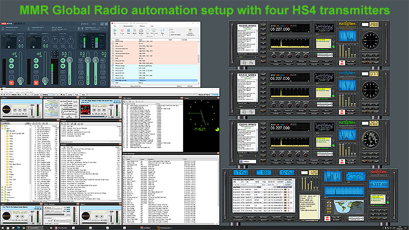
Task: Click the Deck A next-track button
Action: click(x=24, y=110)
